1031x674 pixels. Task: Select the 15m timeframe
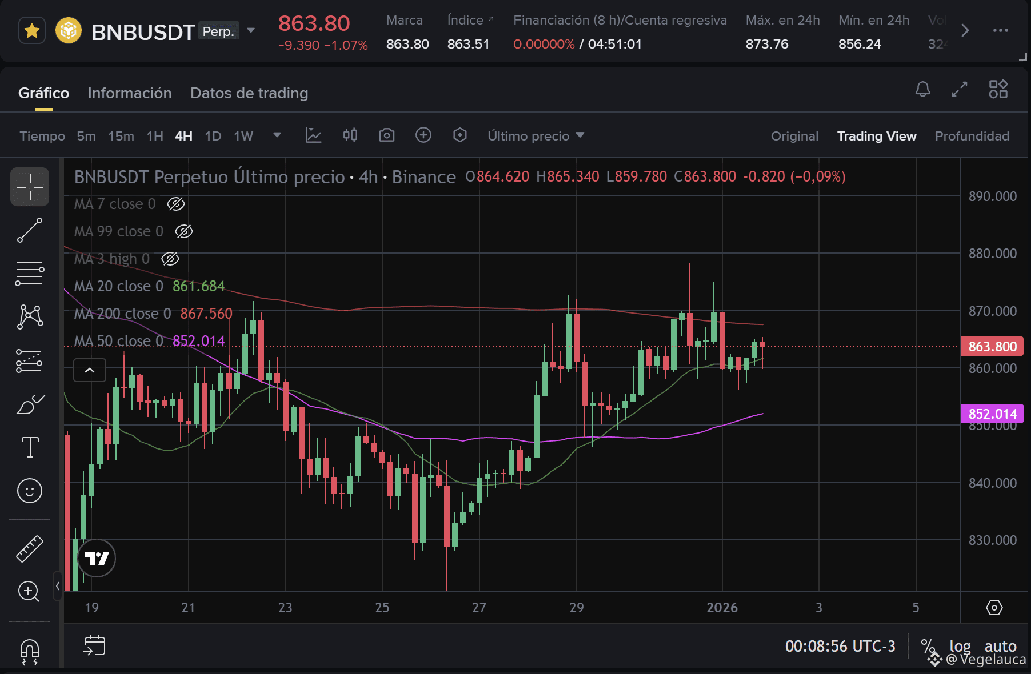(121, 136)
